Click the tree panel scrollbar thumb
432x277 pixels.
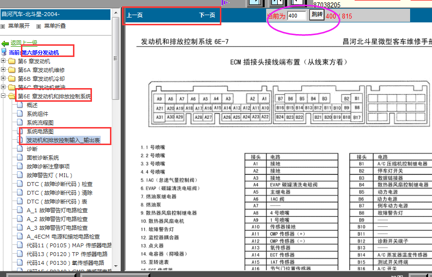116,58
